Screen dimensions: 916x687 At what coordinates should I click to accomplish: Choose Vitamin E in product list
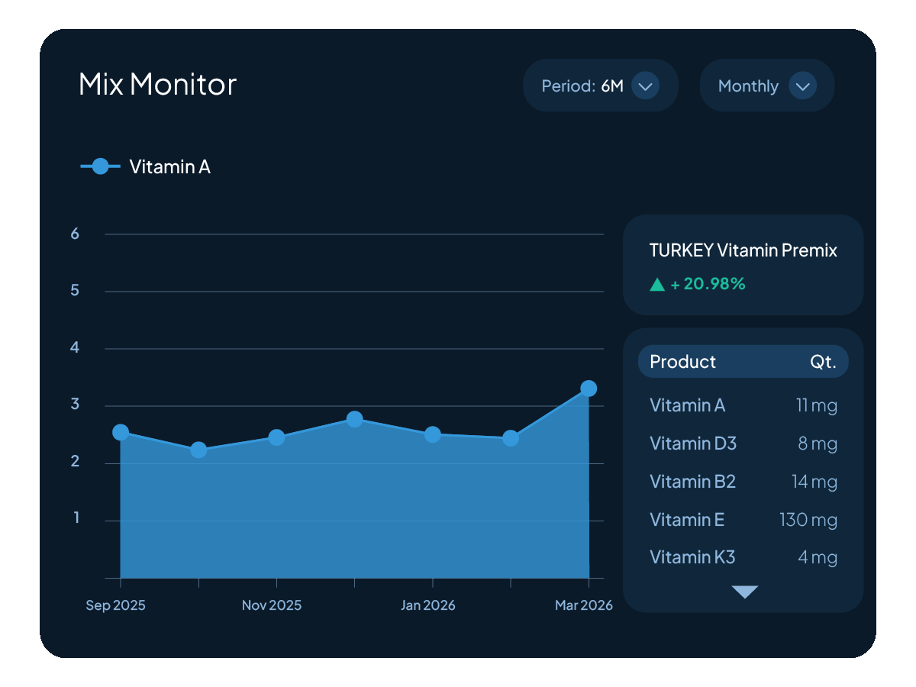click(743, 520)
